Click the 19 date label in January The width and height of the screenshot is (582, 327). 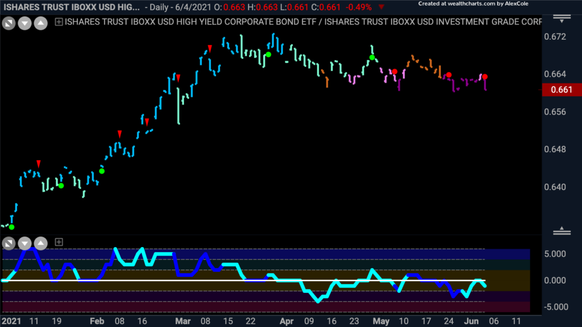tap(56, 321)
